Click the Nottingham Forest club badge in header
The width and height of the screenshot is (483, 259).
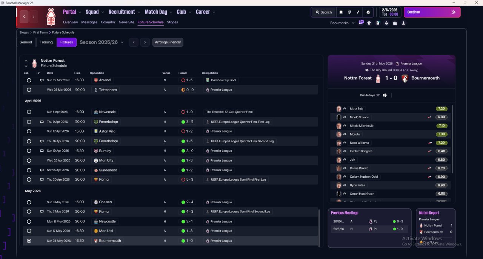tap(51, 17)
